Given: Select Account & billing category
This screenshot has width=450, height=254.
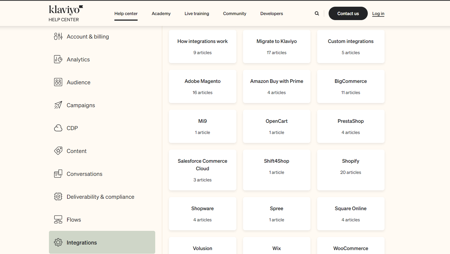Looking at the screenshot, I should (102, 37).
